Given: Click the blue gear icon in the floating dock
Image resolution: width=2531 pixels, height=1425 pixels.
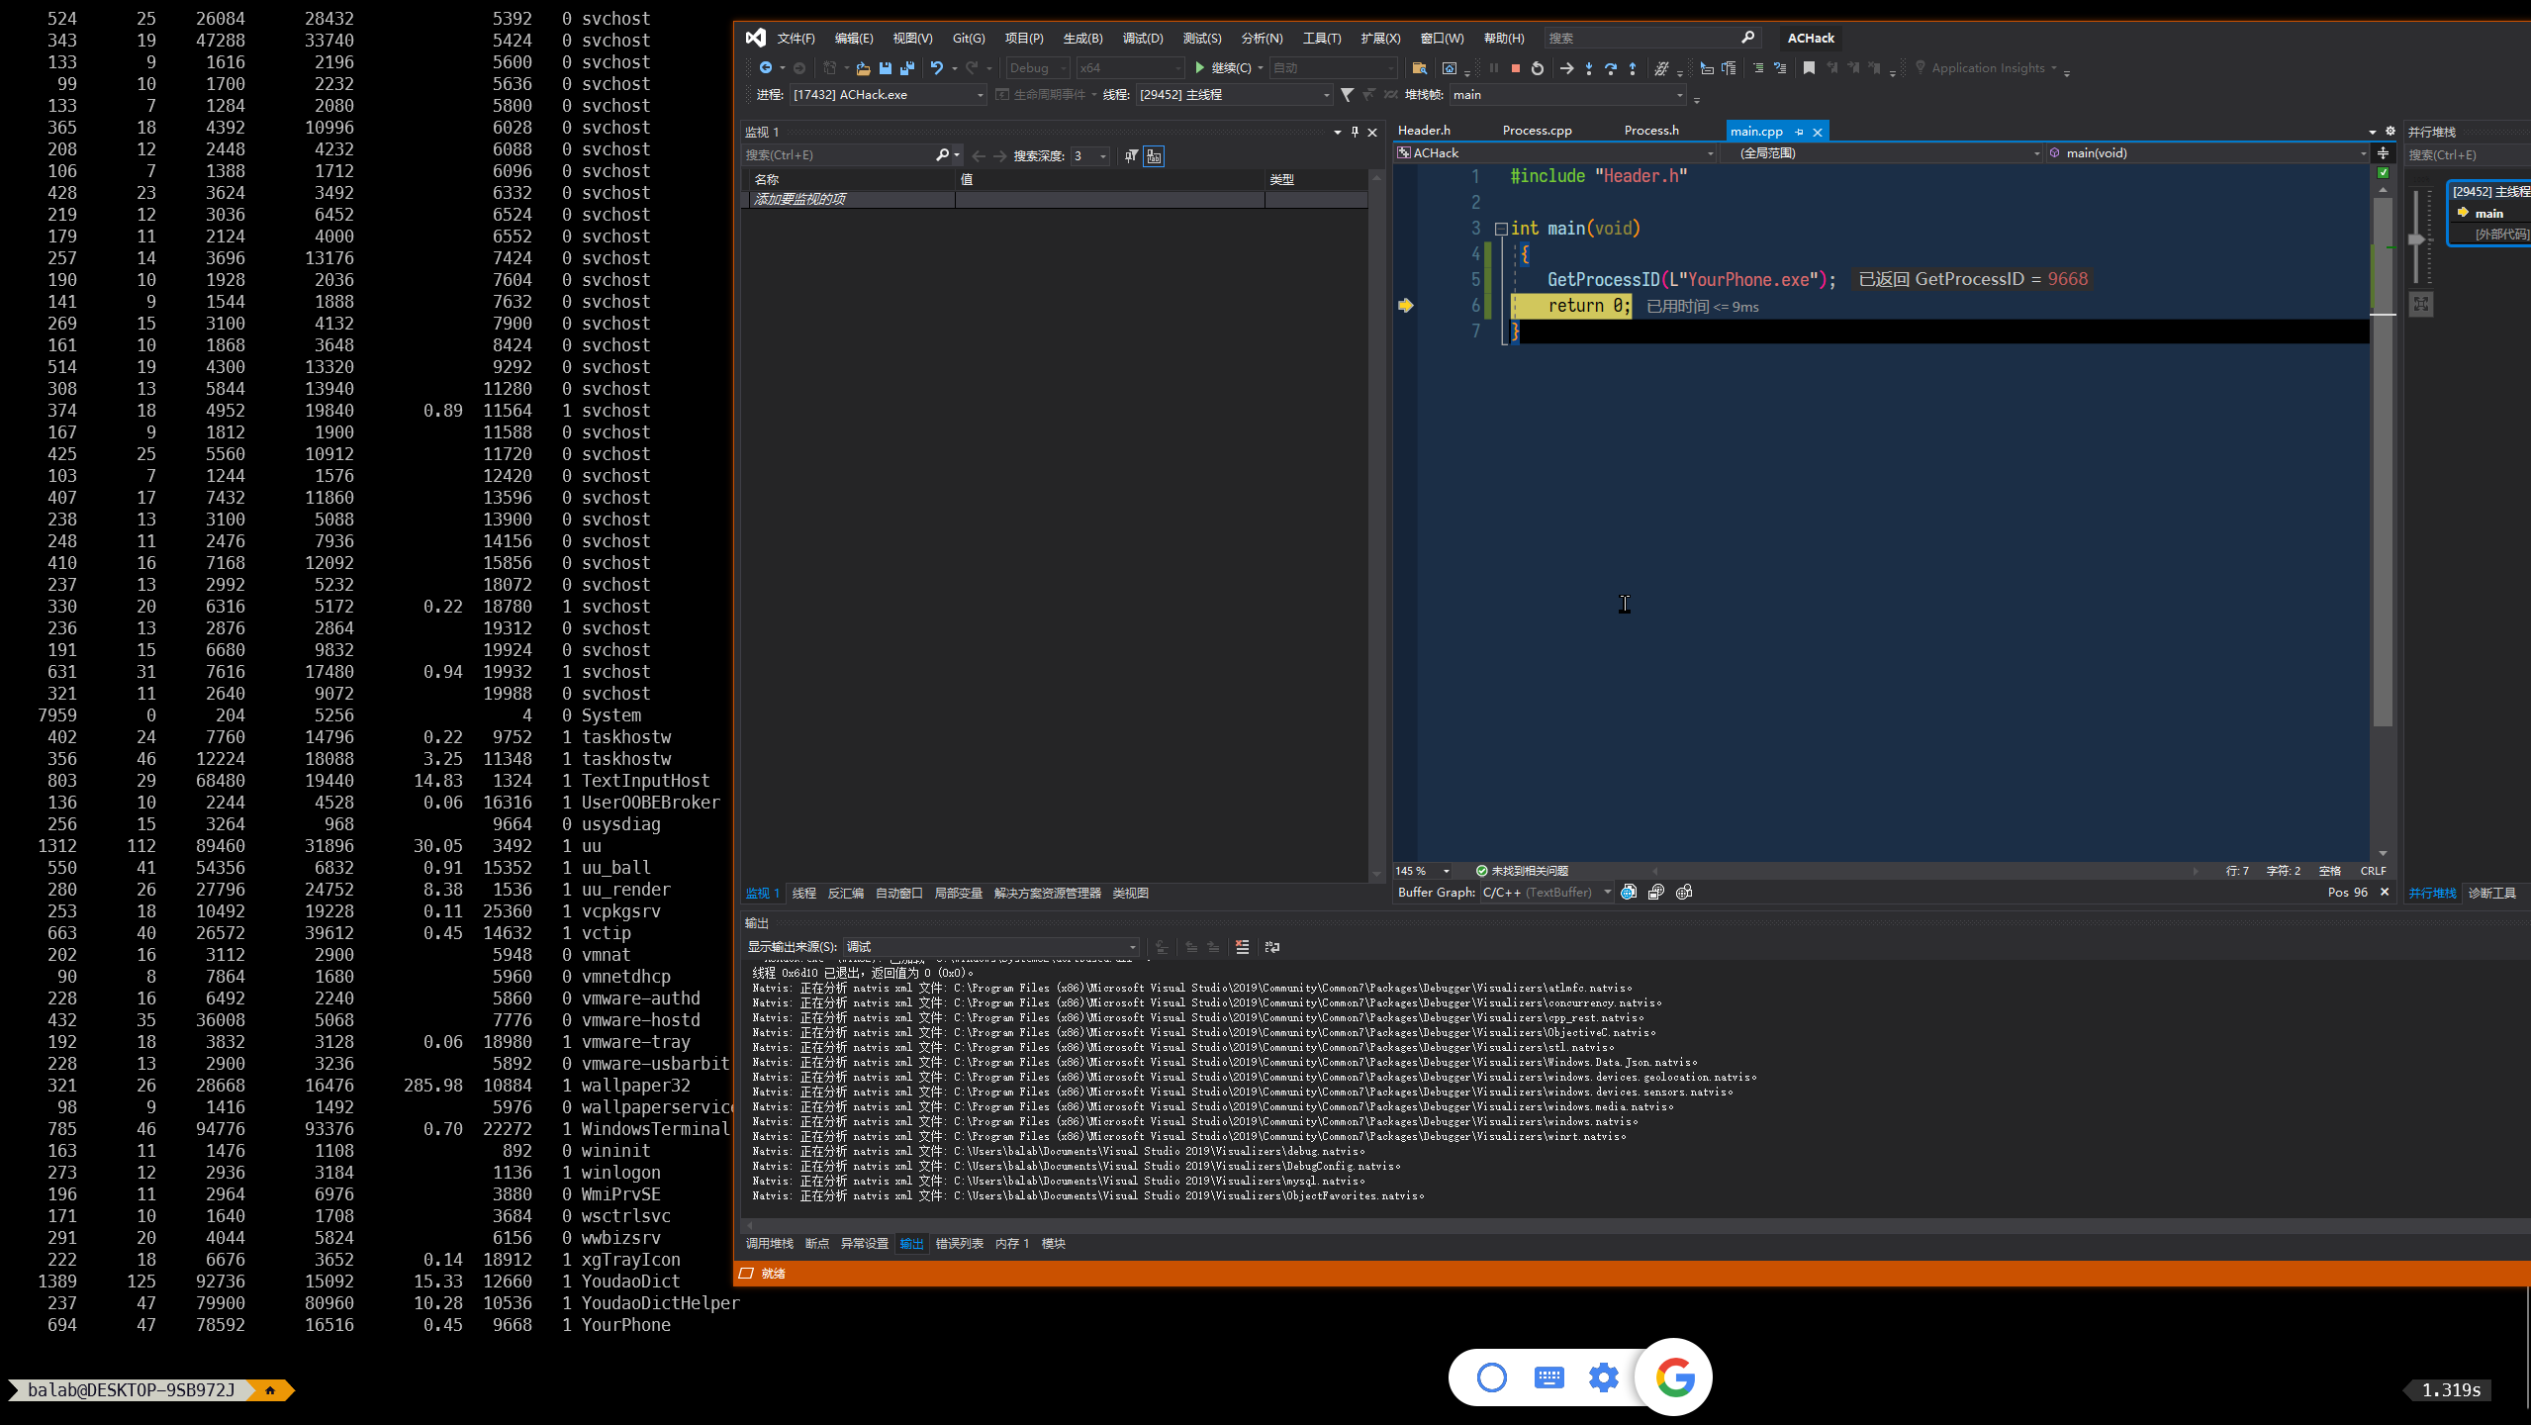Looking at the screenshot, I should point(1604,1377).
